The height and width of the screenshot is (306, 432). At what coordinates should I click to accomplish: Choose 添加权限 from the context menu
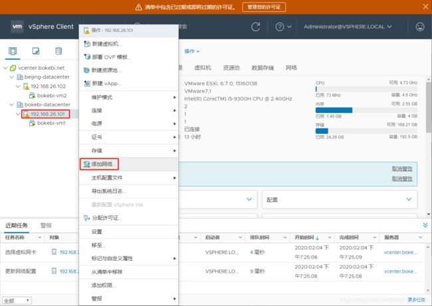pos(129,285)
